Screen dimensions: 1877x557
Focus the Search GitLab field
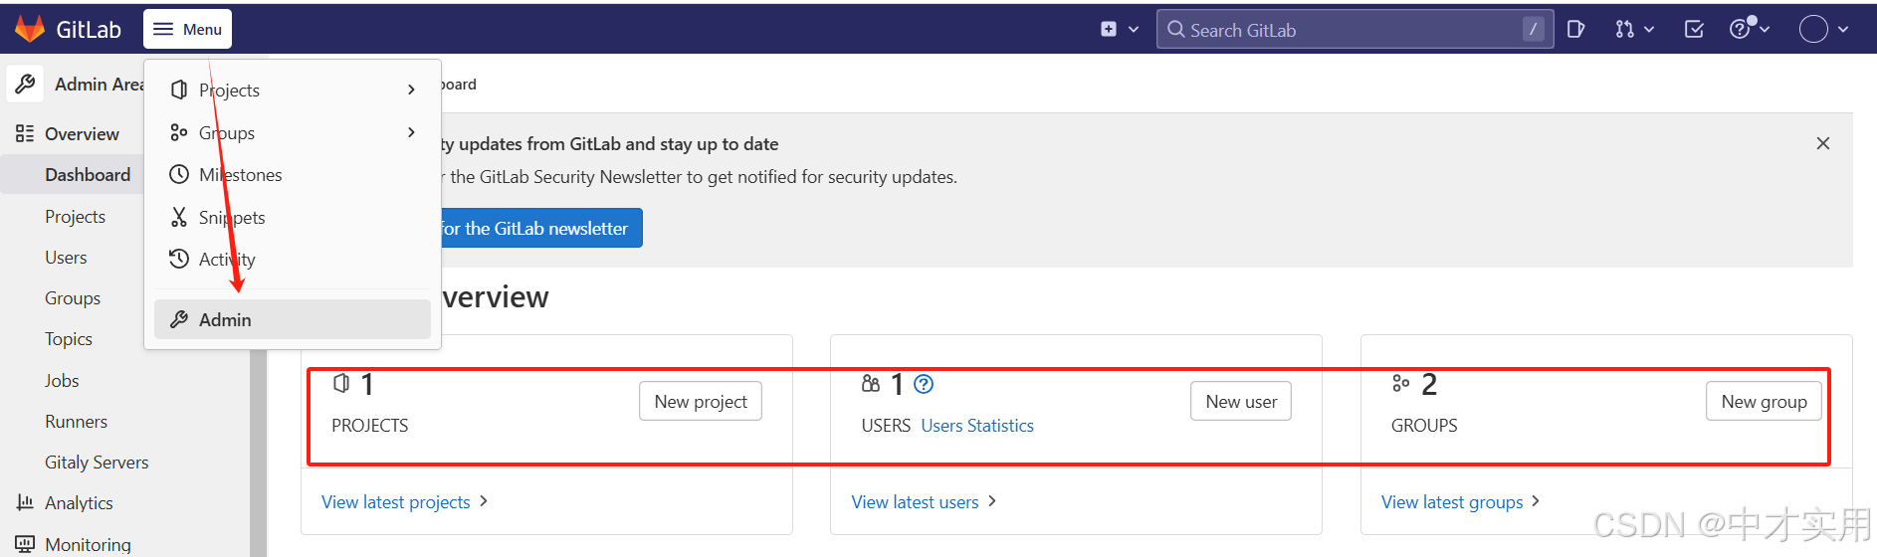(x=1355, y=30)
